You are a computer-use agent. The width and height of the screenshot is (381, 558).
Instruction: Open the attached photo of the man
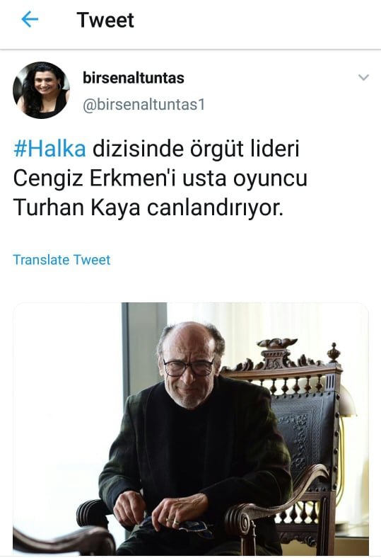[191, 429]
